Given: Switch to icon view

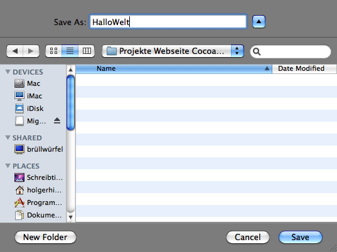Looking at the screenshot, I should click(53, 51).
